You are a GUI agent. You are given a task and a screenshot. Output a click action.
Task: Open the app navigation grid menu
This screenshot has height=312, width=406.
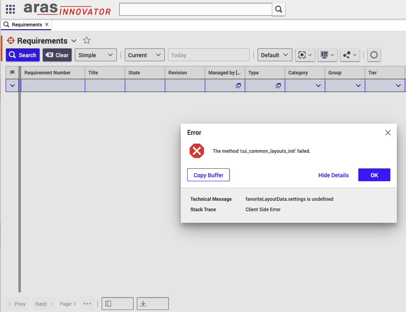click(10, 9)
